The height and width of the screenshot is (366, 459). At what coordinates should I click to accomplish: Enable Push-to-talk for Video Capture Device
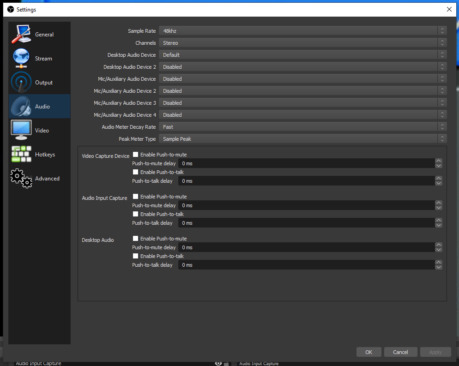(x=136, y=172)
